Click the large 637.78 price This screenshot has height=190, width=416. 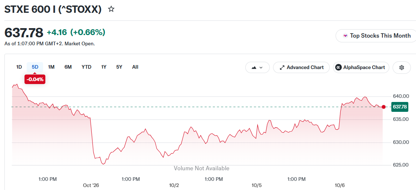tap(24, 33)
